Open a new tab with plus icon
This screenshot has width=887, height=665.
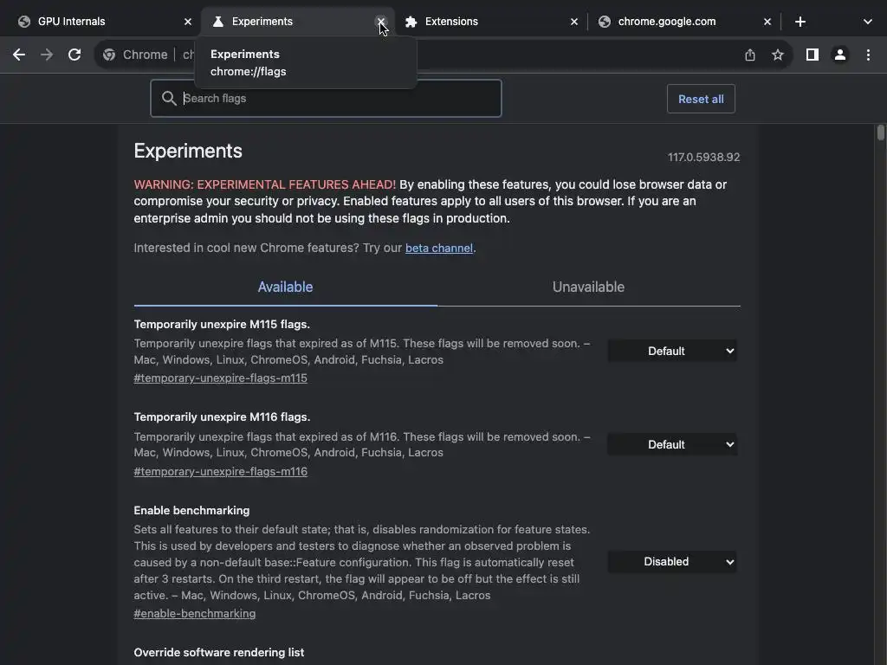tap(800, 22)
